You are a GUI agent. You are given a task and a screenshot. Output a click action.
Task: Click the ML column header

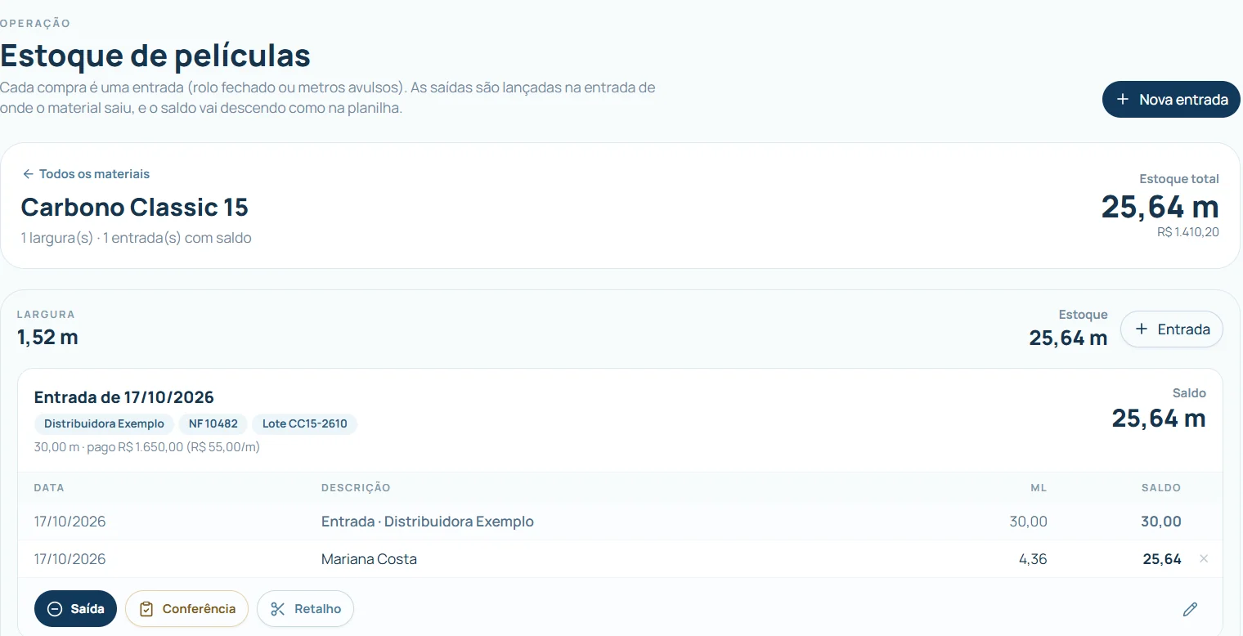coord(1039,487)
